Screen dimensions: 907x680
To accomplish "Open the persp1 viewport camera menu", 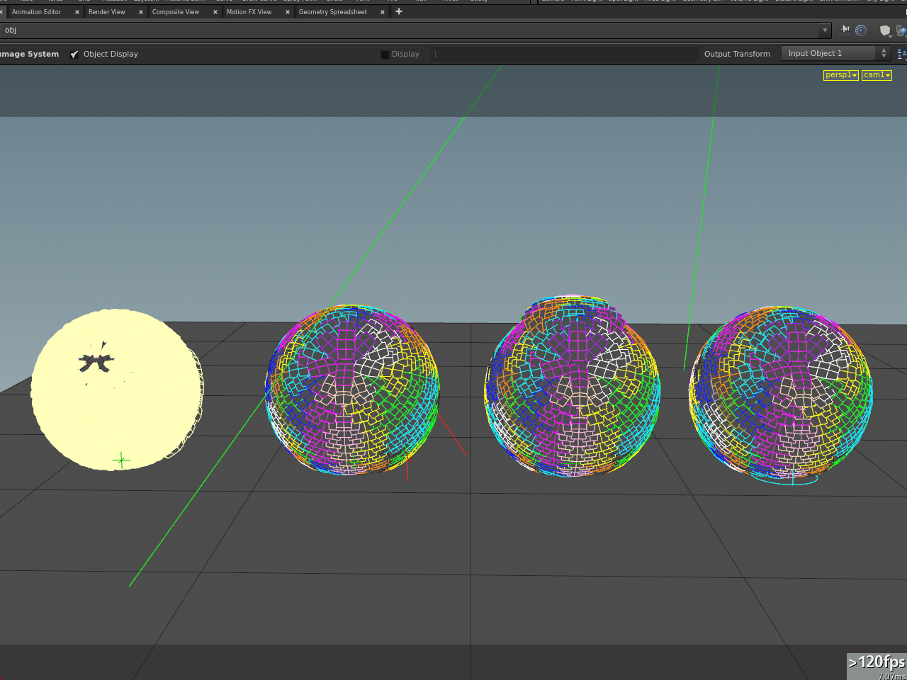I will point(840,74).
